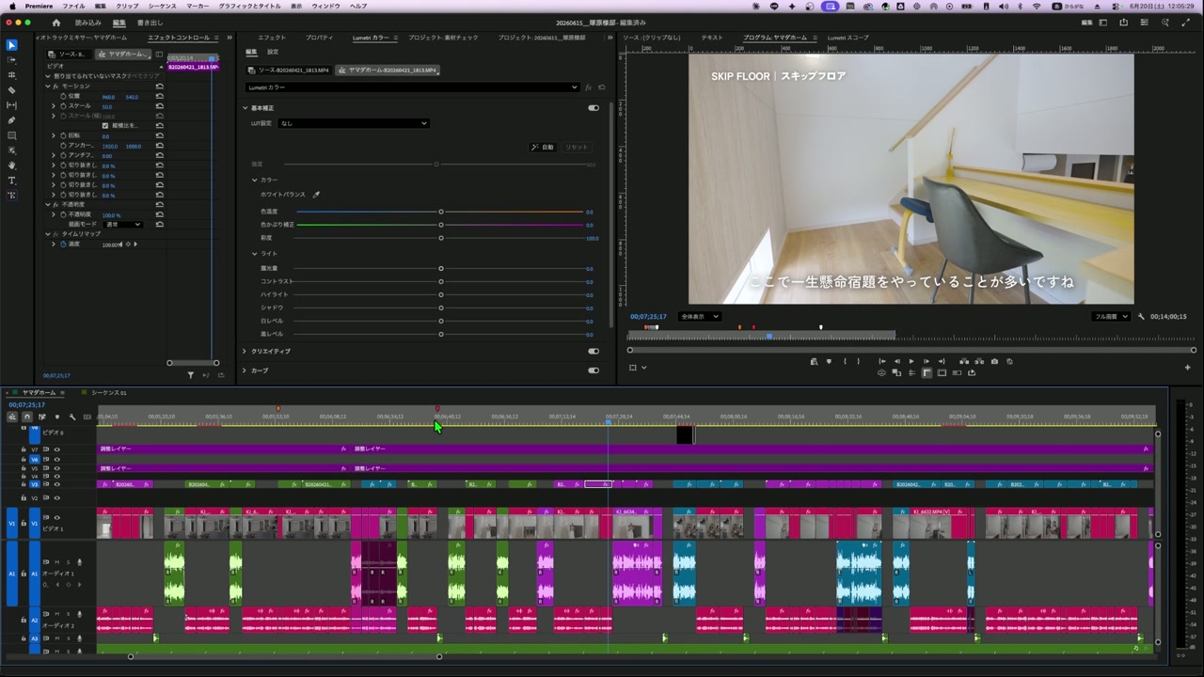The height and width of the screenshot is (677, 1204).
Task: Click the Mark In bracket button
Action: point(844,361)
